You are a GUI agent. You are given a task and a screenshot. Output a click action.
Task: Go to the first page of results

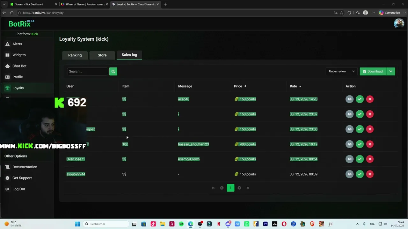click(213, 188)
